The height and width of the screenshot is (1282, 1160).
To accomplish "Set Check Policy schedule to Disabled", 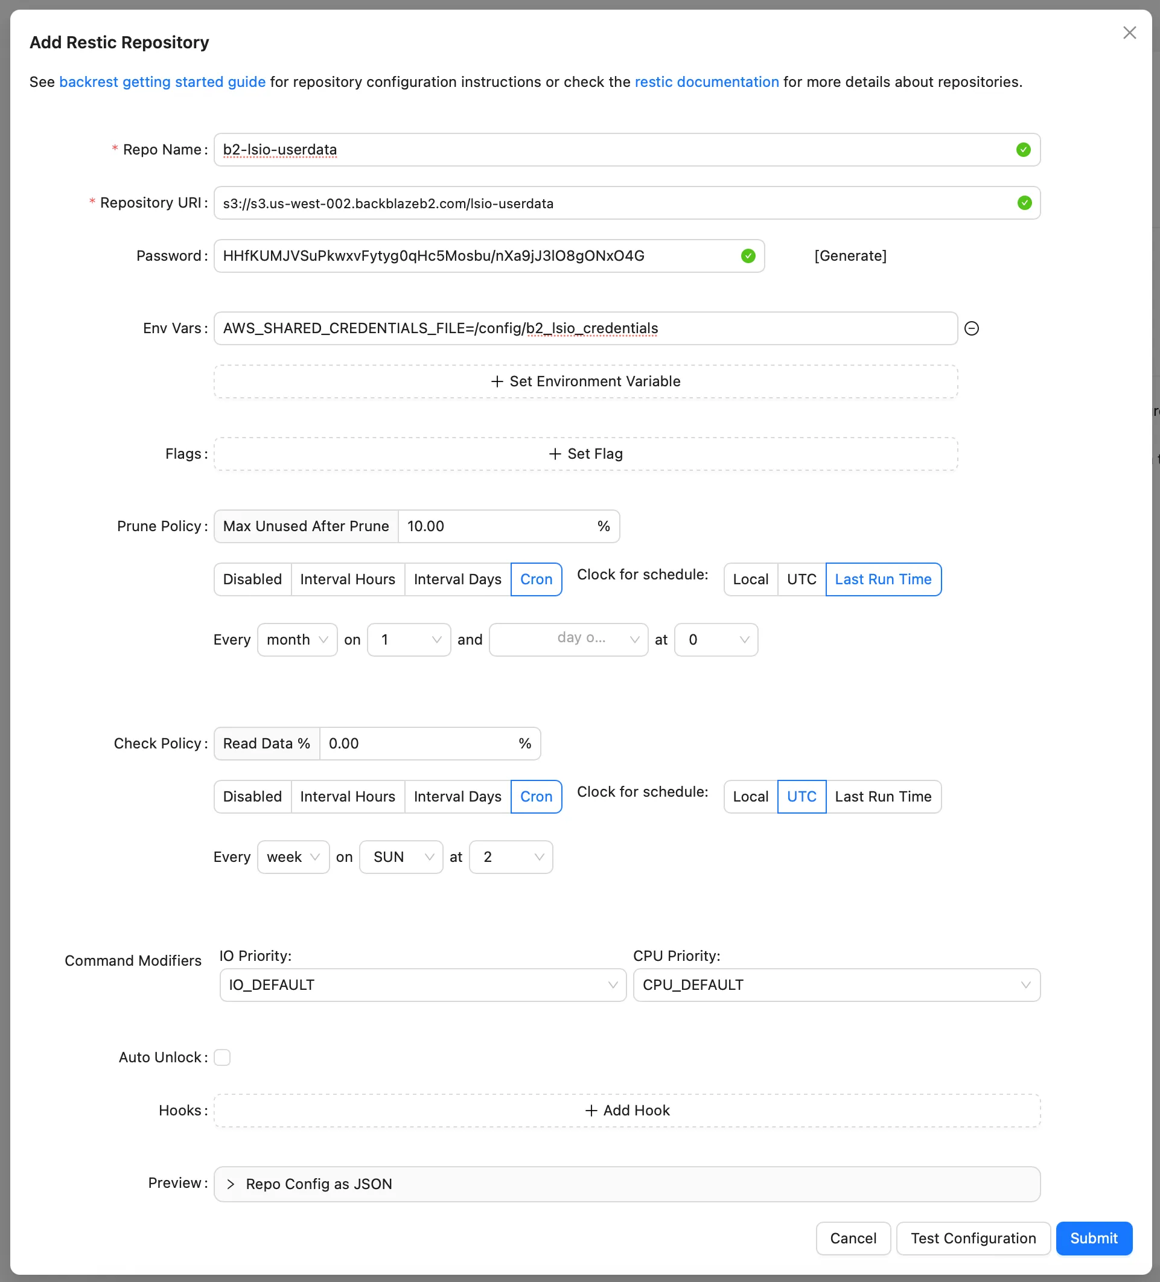I will click(252, 797).
